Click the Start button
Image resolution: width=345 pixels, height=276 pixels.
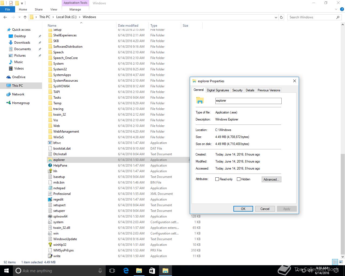point(6,271)
